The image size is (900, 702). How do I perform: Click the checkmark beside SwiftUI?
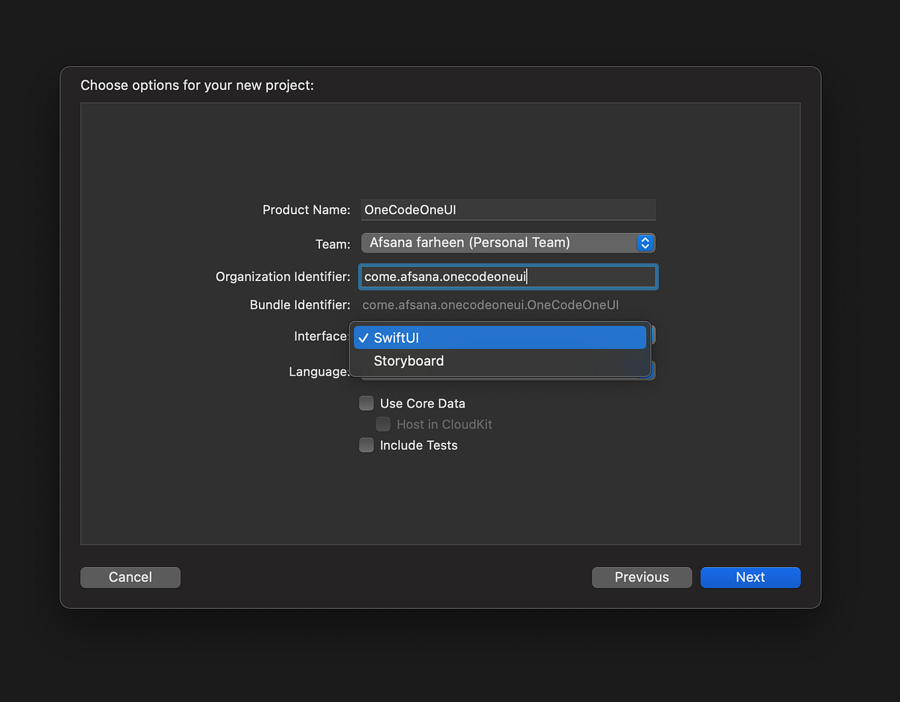[364, 337]
